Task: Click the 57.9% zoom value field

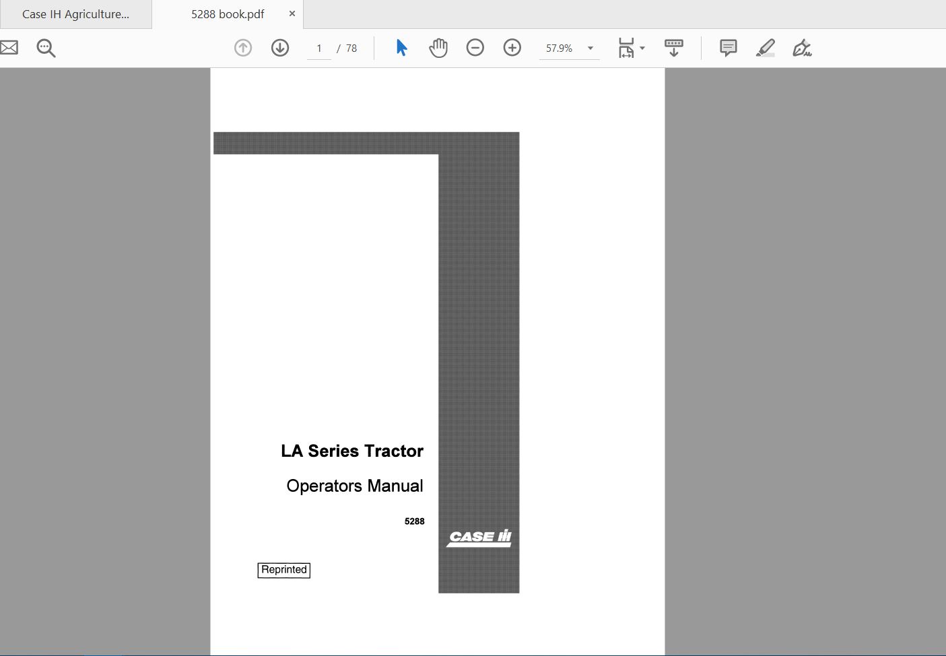Action: [560, 48]
